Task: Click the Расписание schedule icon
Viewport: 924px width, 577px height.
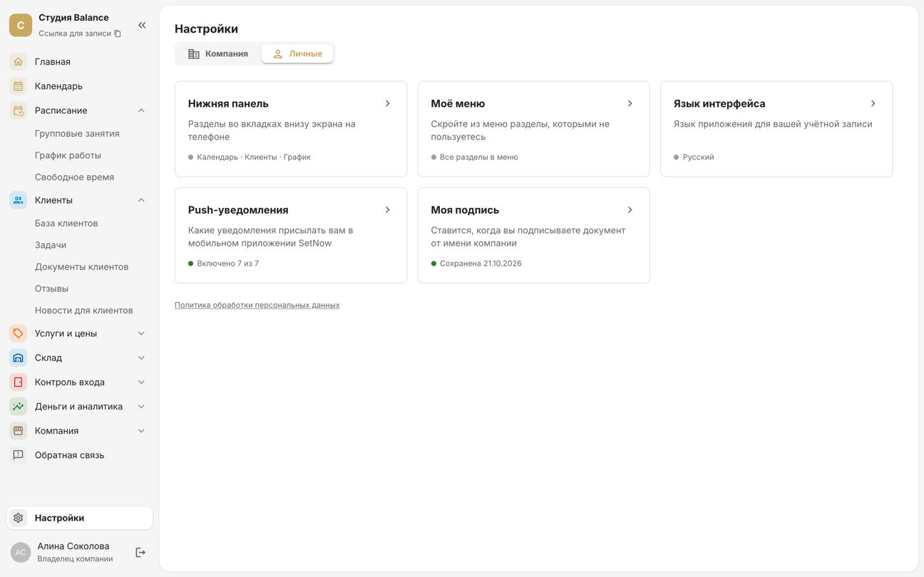Action: (x=19, y=110)
